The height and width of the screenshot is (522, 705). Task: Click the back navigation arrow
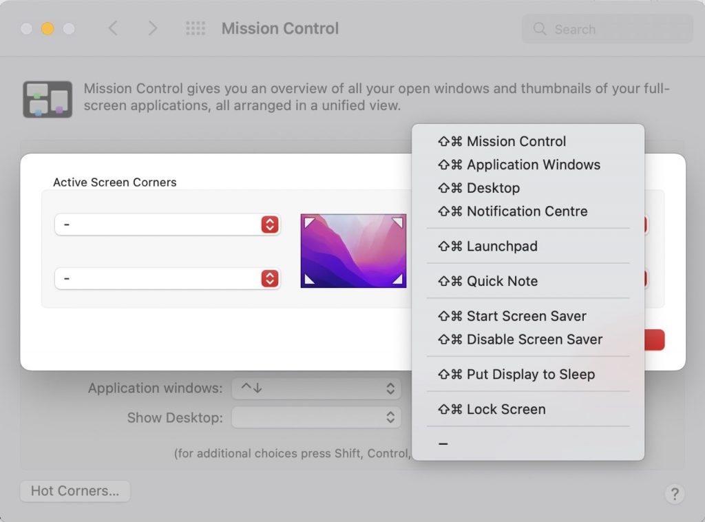pyautogui.click(x=114, y=28)
